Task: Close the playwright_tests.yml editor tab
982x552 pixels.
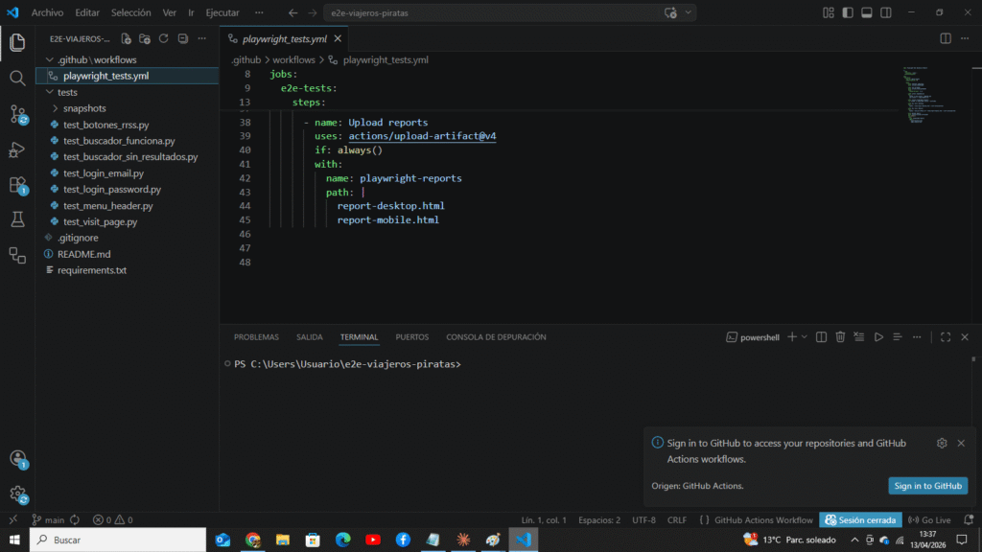Action: pos(338,38)
